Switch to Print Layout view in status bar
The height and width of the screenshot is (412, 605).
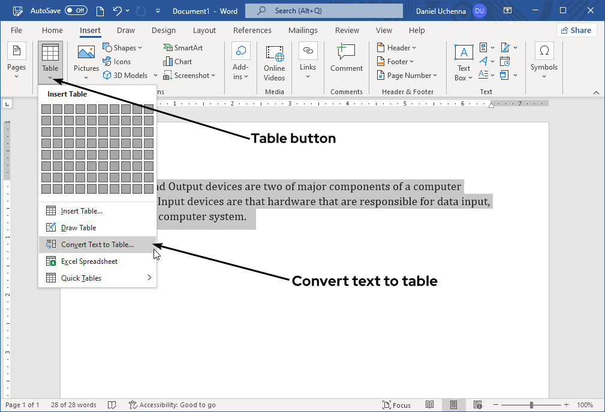tap(454, 405)
